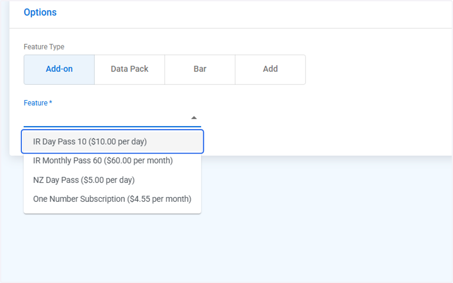Select IR Day Pass 10 option

[x=112, y=142]
